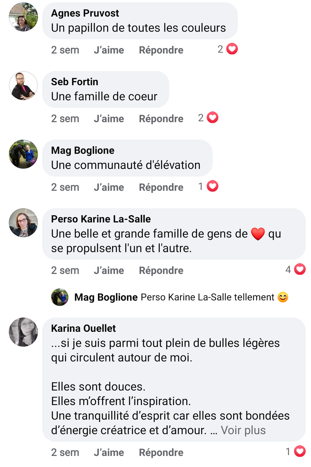Image resolution: width=311 pixels, height=467 pixels.
Task: Like Agnes Pruvost's comment with J'aime
Action: click(109, 50)
